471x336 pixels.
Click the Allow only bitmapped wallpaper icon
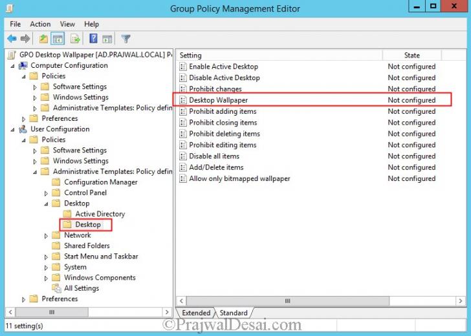[183, 178]
